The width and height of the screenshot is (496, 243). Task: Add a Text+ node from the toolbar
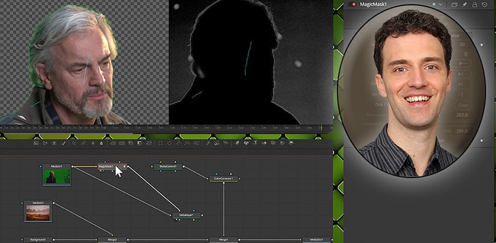54,143
